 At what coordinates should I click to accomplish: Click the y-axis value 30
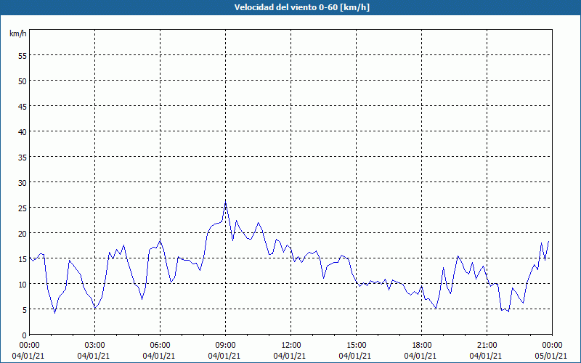click(23, 183)
